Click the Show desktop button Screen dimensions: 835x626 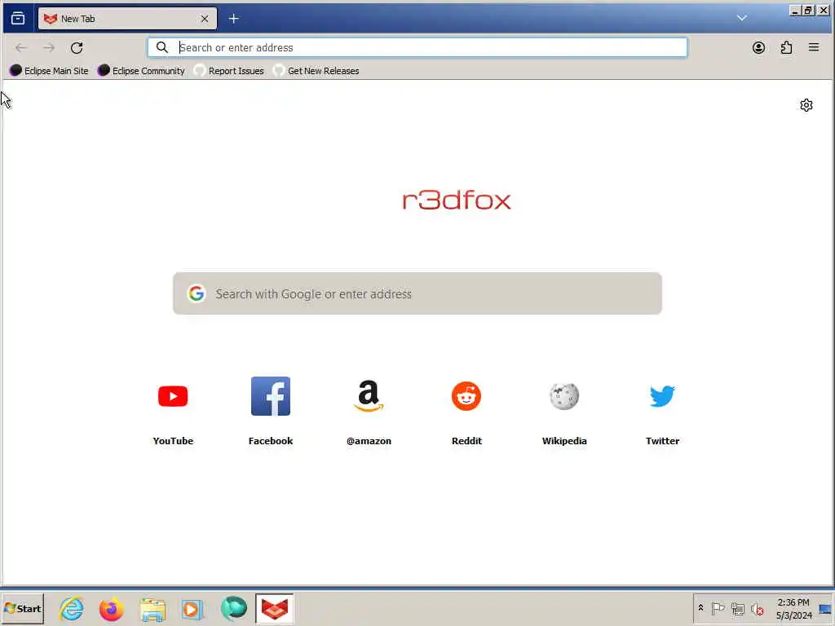click(825, 608)
